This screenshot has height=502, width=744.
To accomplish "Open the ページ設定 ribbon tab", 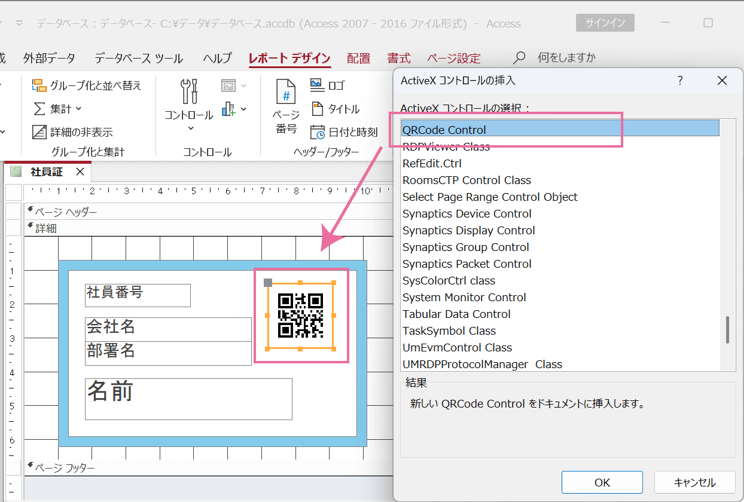I will click(x=453, y=58).
